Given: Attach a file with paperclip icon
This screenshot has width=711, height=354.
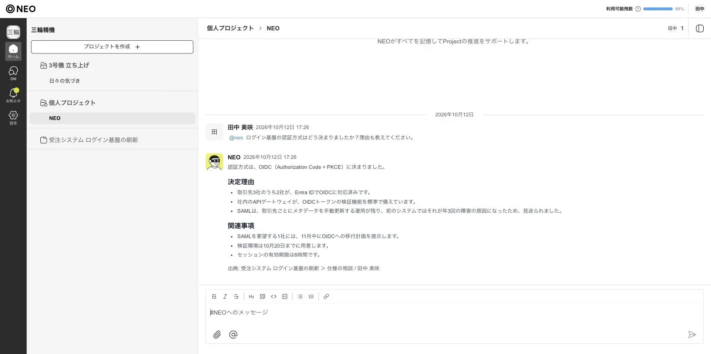Looking at the screenshot, I should [217, 335].
